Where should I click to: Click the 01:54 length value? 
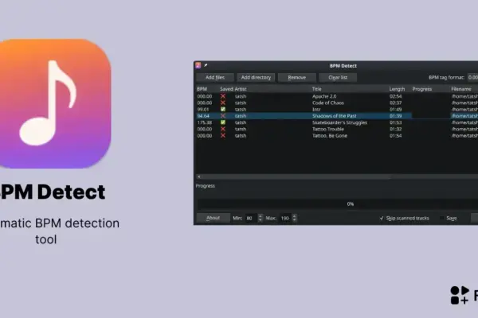[395, 135]
